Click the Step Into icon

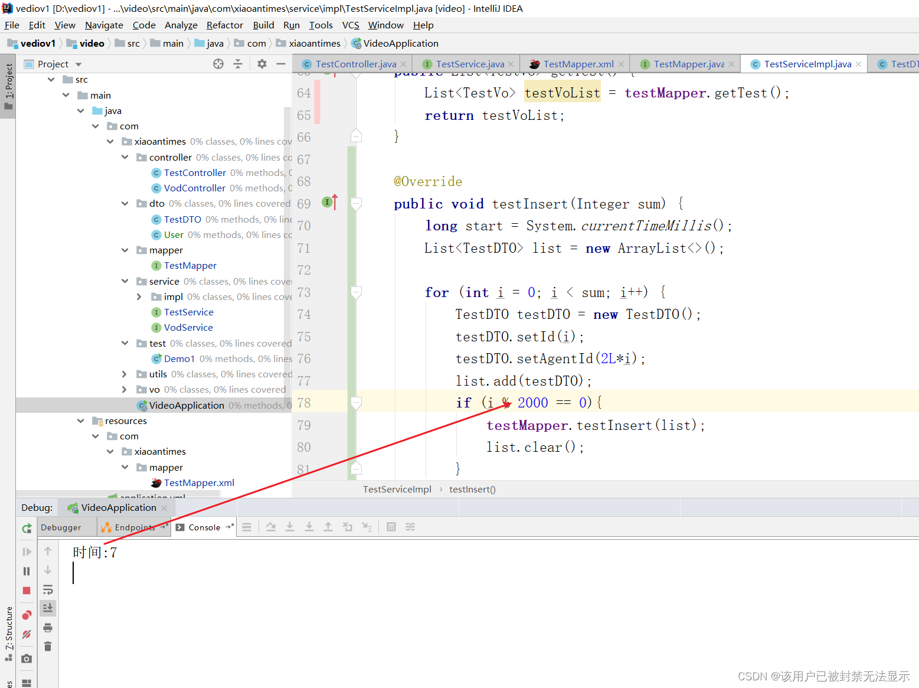click(x=290, y=527)
